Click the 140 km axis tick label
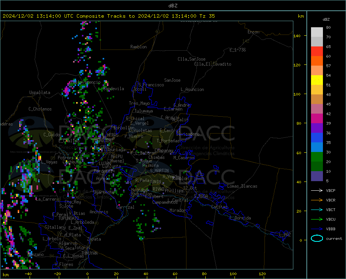 (x=297, y=36)
